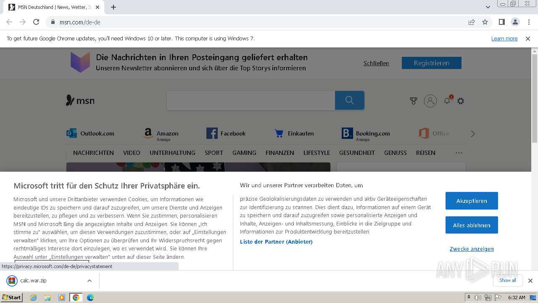538x303 pixels.
Task: Click the msn logo
Action: [80, 101]
